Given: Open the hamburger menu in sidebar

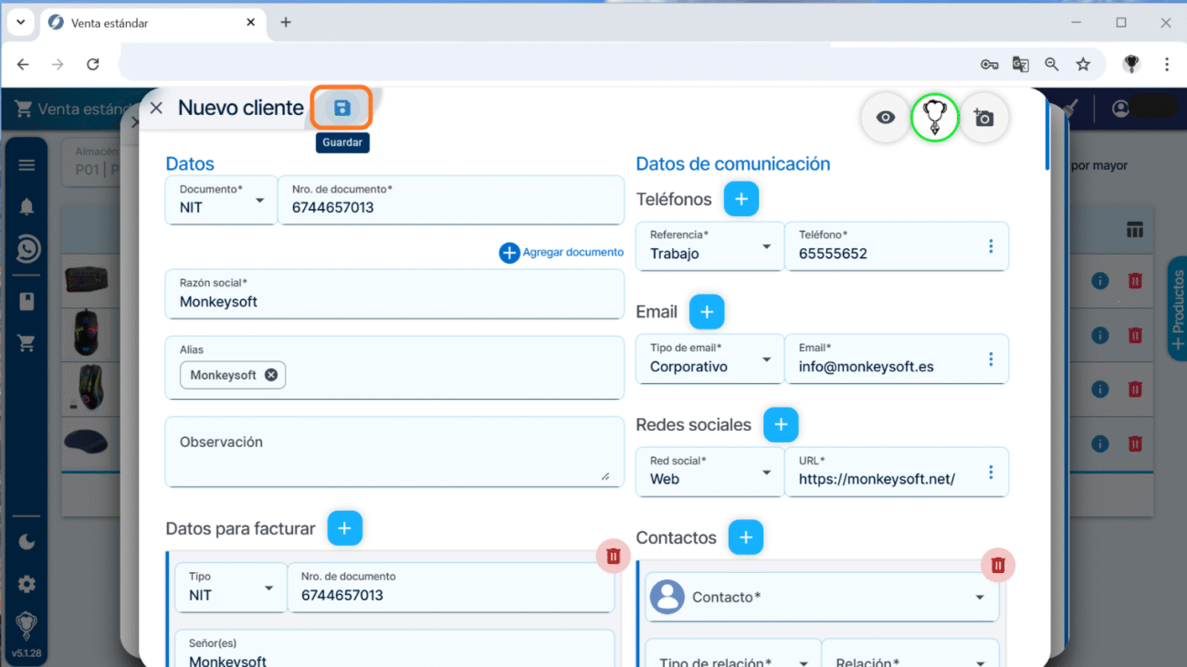Looking at the screenshot, I should [x=26, y=165].
